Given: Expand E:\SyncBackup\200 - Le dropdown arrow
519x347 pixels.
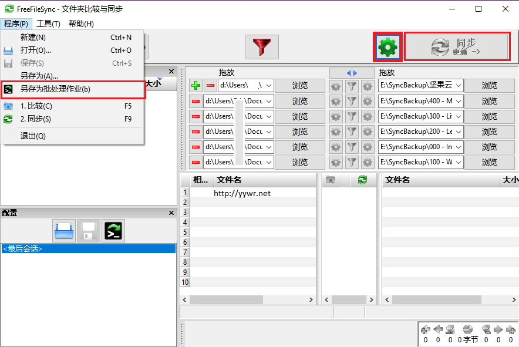Looking at the screenshot, I should [459, 132].
